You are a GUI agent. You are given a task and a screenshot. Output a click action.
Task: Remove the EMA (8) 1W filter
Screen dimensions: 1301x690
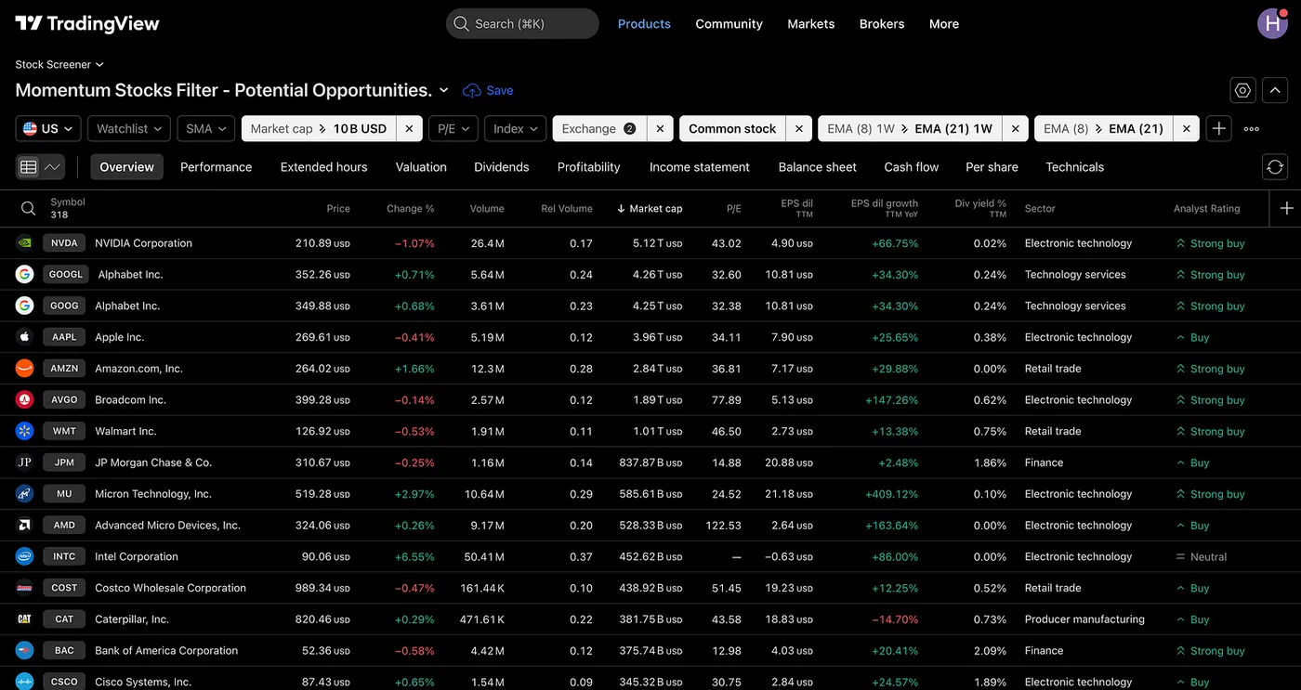1016,129
